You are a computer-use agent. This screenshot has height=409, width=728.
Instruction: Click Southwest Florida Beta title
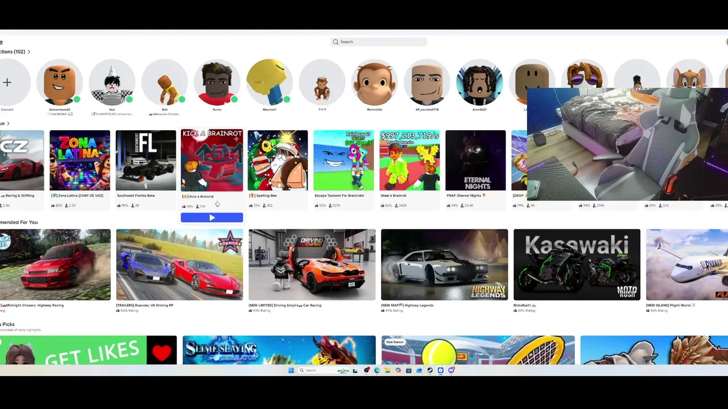136,195
